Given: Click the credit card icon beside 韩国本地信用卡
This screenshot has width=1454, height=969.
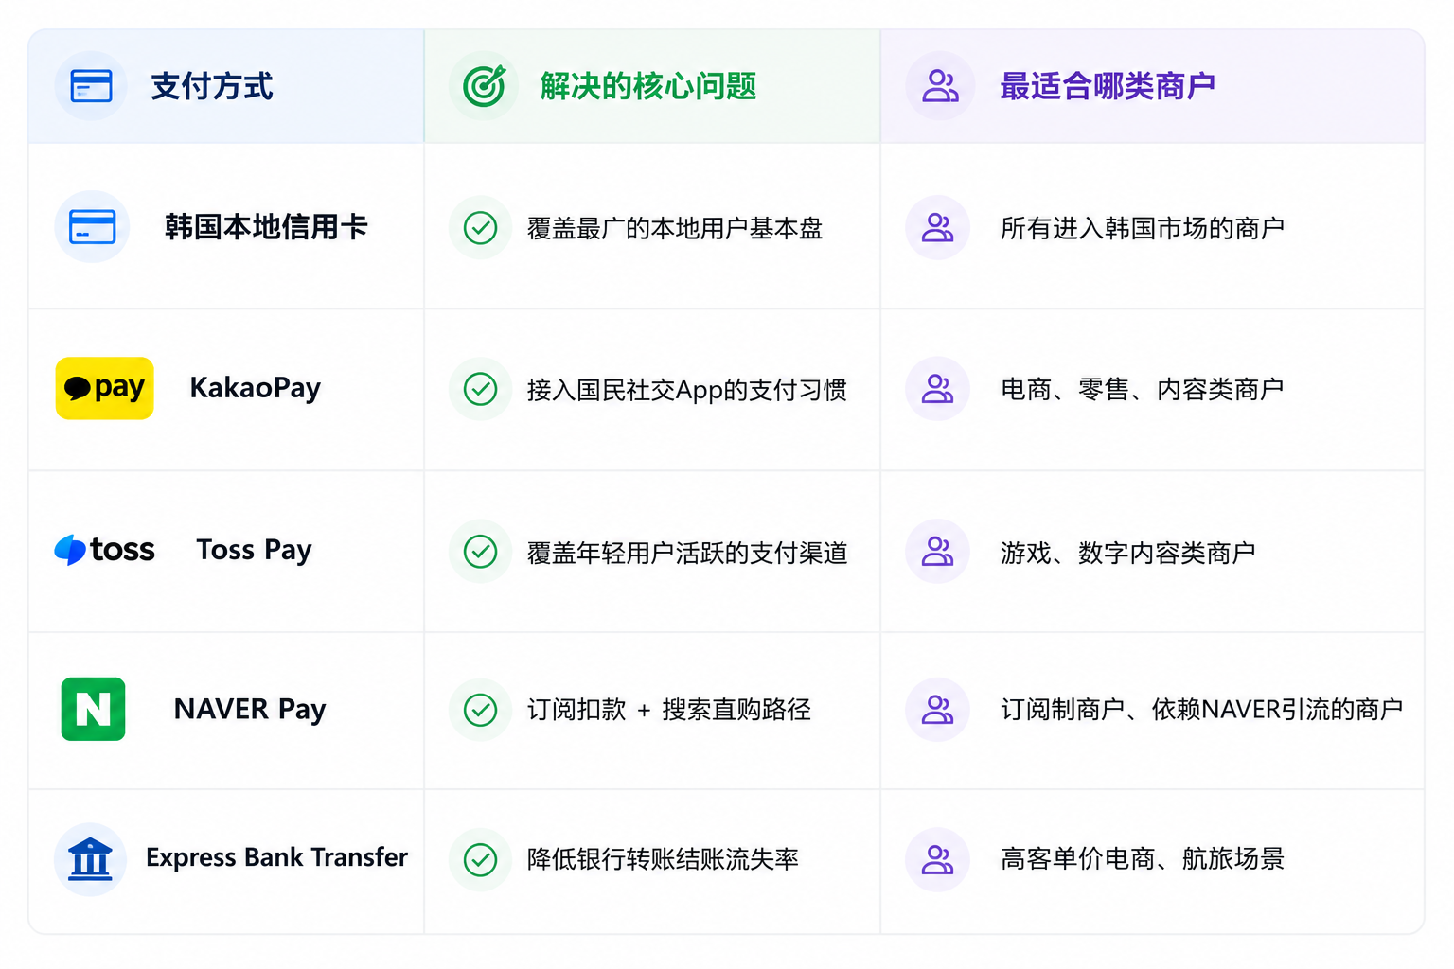Looking at the screenshot, I should coord(92,227).
